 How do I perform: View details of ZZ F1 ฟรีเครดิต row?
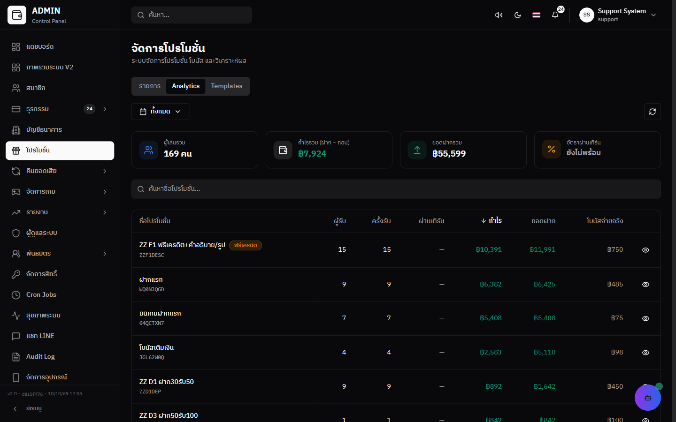coord(645,250)
